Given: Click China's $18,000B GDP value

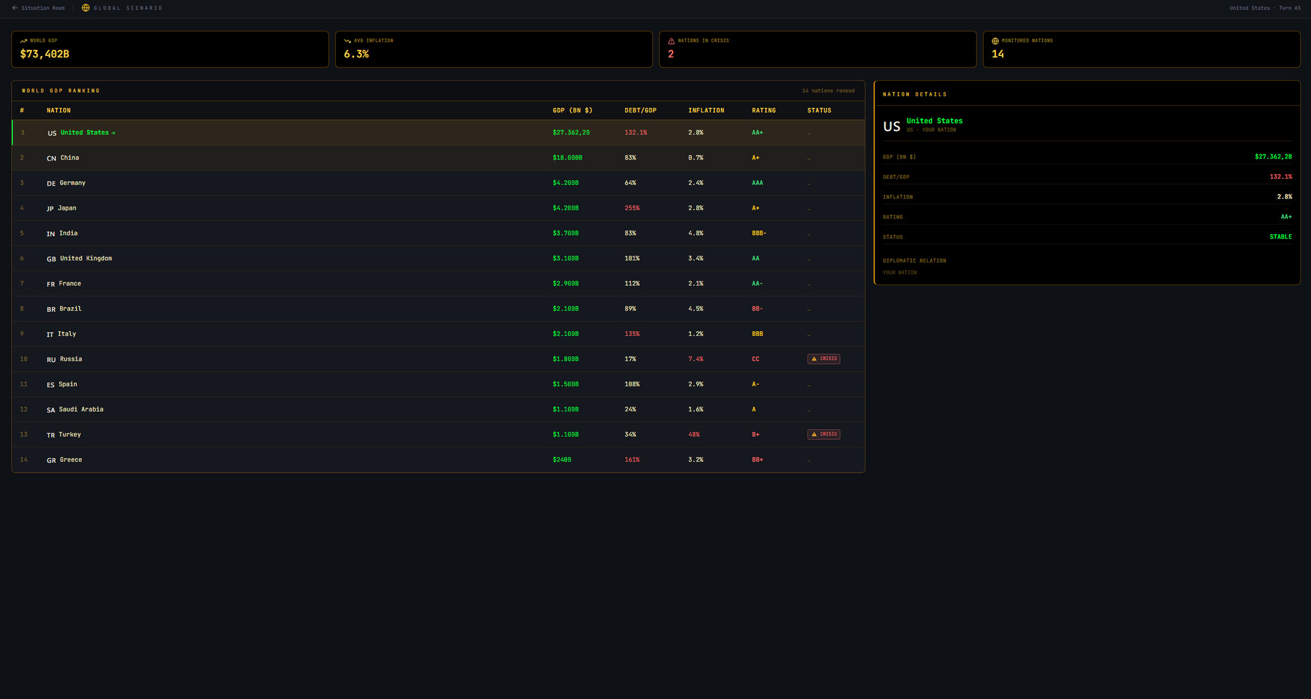Looking at the screenshot, I should [x=567, y=158].
